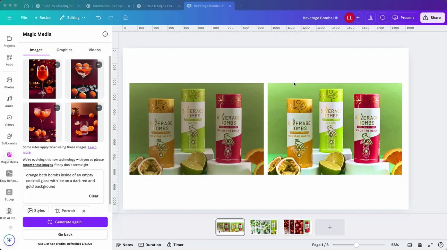Open the Projects sidebar panel
447x250 pixels.
point(9,41)
